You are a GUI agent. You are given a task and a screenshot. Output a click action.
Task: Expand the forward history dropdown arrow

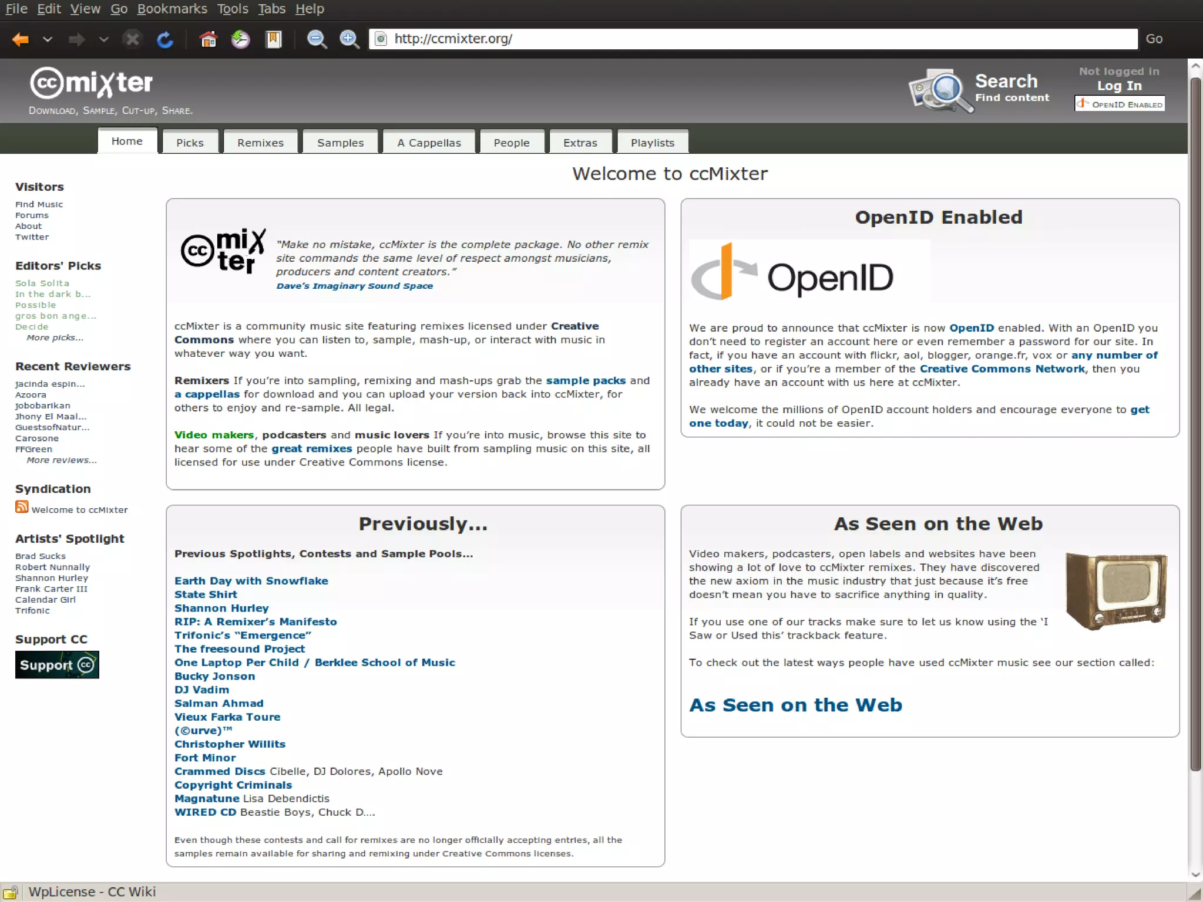[103, 39]
